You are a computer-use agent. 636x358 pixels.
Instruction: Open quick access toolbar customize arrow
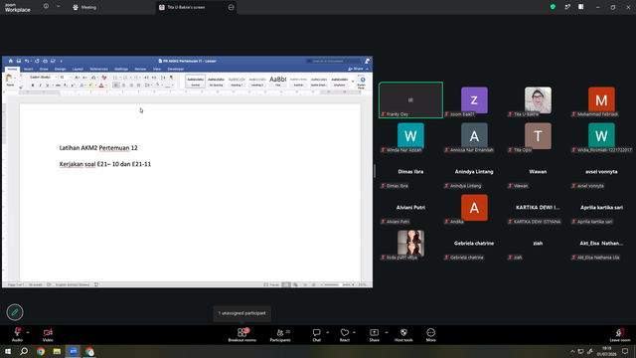pyautogui.click(x=62, y=61)
